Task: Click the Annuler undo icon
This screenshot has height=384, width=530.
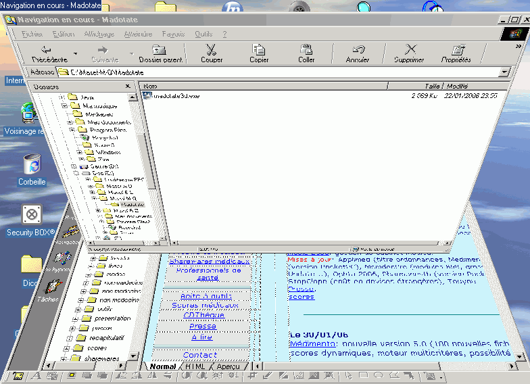Action: coord(358,49)
